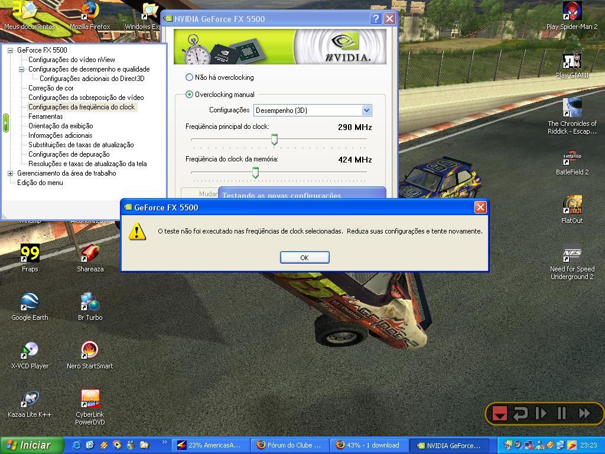This screenshot has width=605, height=454.
Task: Open Shareaza desktop shortcut
Action: point(90,258)
